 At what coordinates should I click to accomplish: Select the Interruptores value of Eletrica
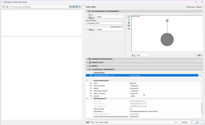point(134,88)
